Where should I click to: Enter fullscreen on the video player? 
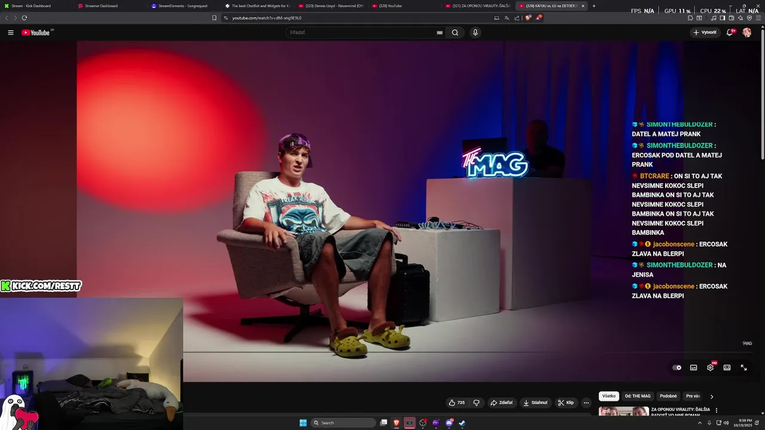tap(743, 368)
